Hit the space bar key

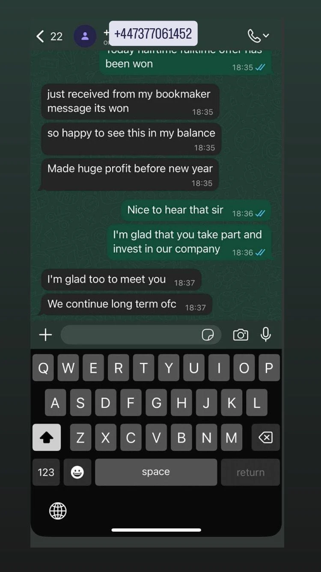pos(156,472)
